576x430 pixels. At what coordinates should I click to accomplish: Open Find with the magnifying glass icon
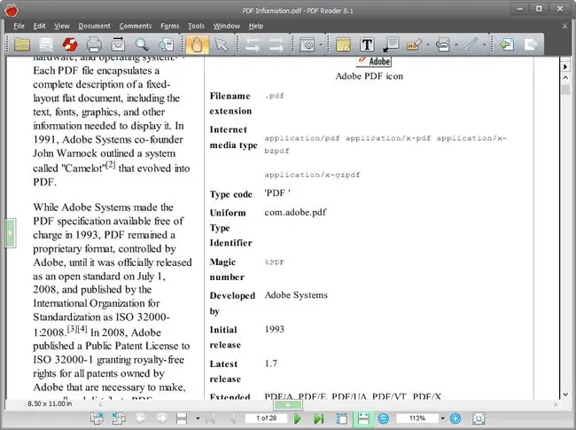(x=142, y=44)
